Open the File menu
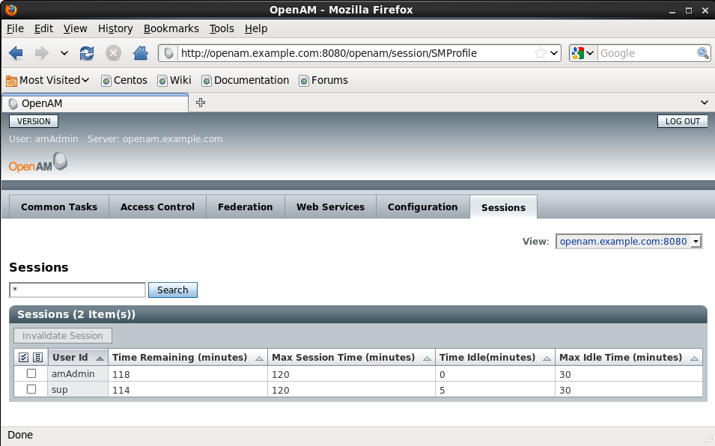Viewport: 715px width, 446px height. click(x=15, y=28)
